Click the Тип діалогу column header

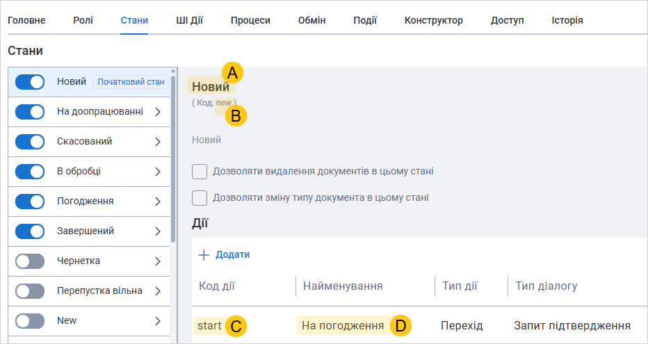coord(546,286)
